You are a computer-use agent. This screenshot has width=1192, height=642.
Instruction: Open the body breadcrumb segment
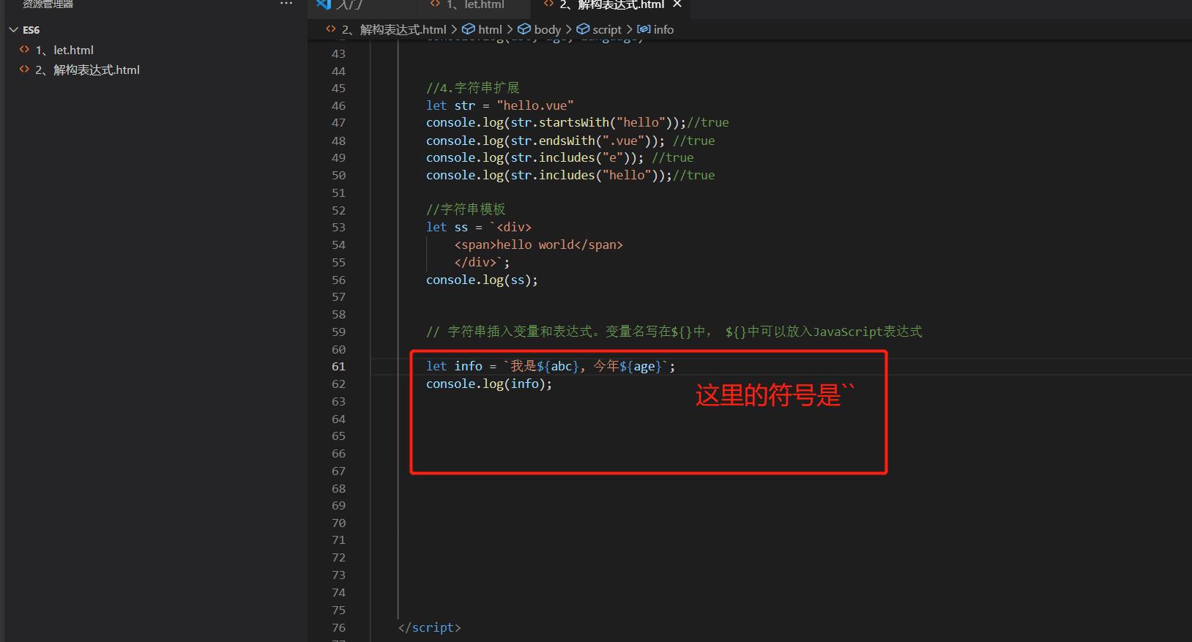[547, 29]
